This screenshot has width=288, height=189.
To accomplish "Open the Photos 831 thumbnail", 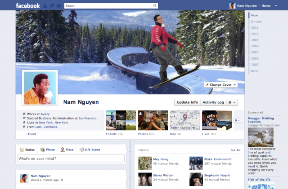I will pos(153,120).
